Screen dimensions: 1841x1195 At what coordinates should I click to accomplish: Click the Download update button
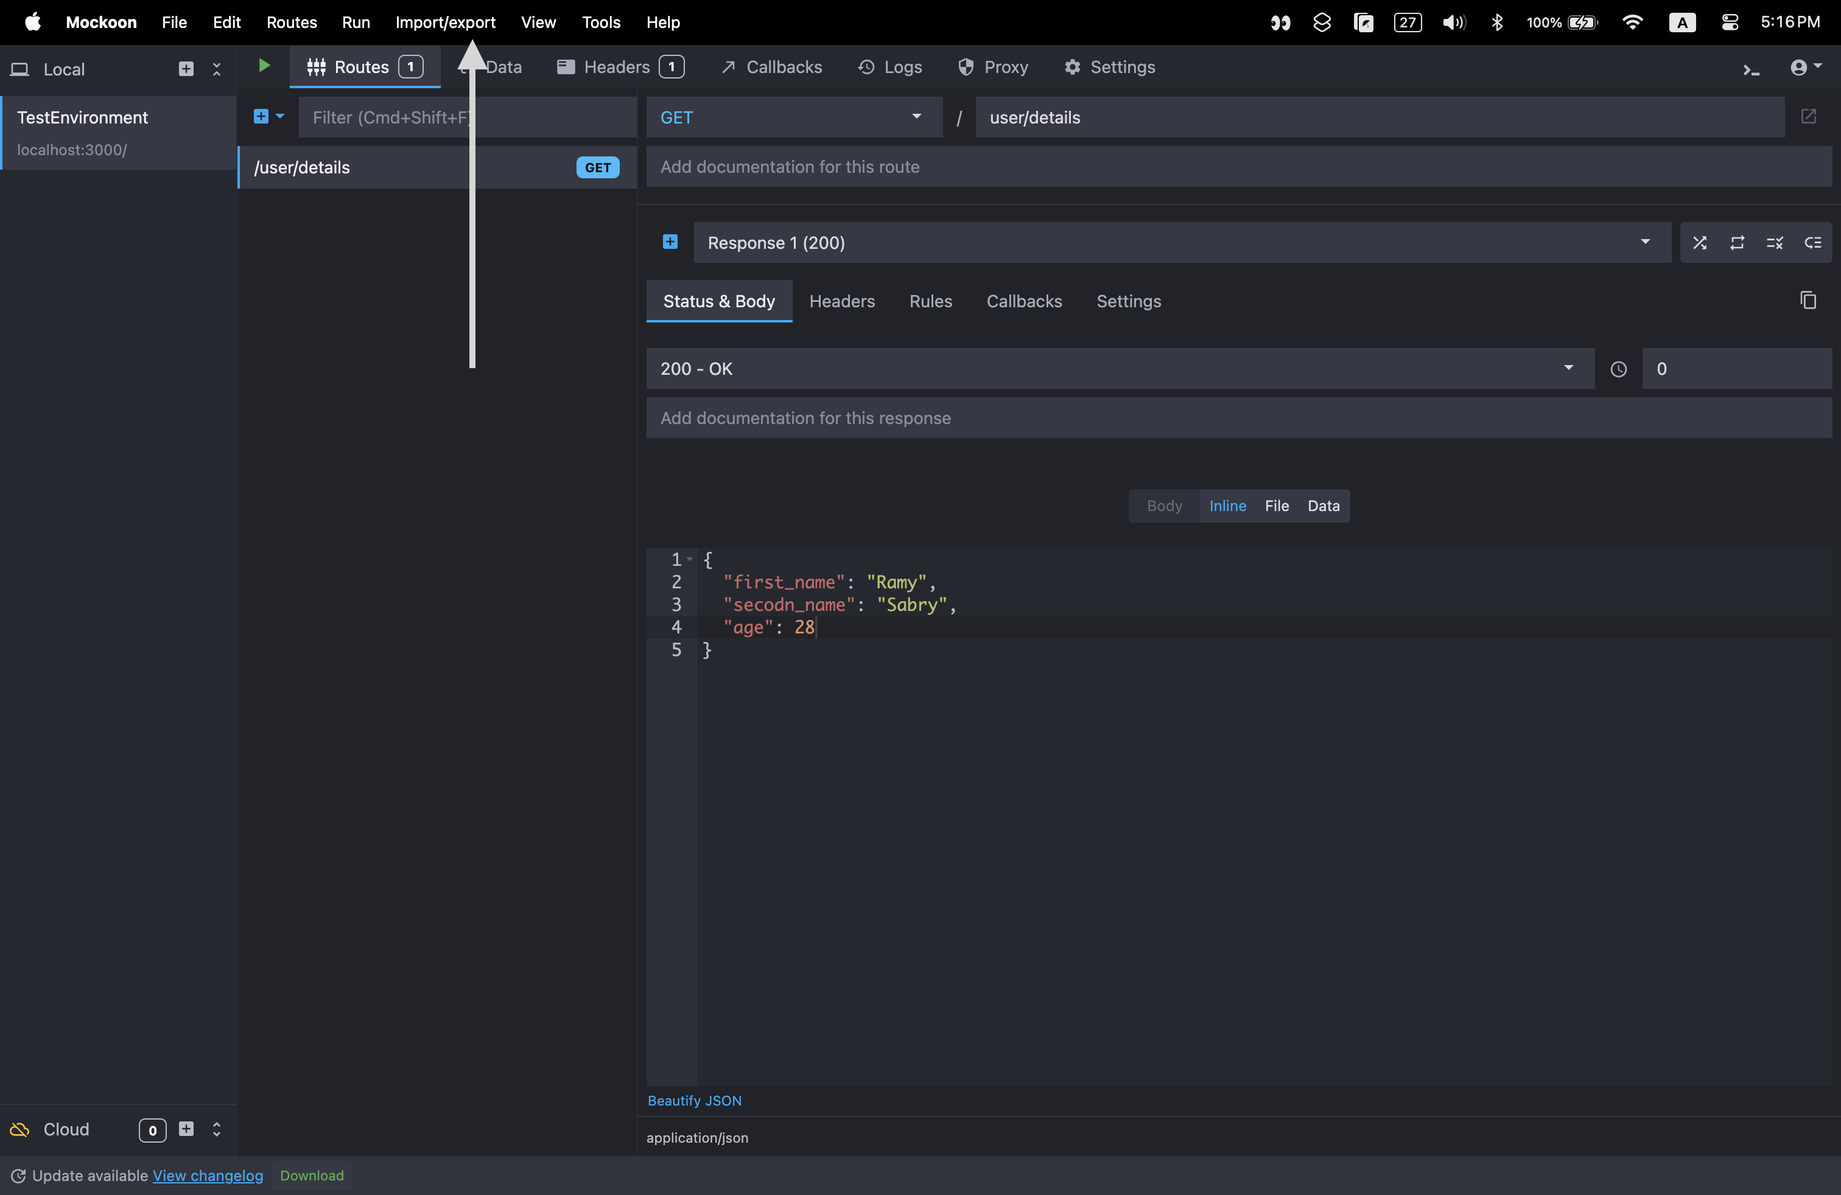coord(312,1176)
